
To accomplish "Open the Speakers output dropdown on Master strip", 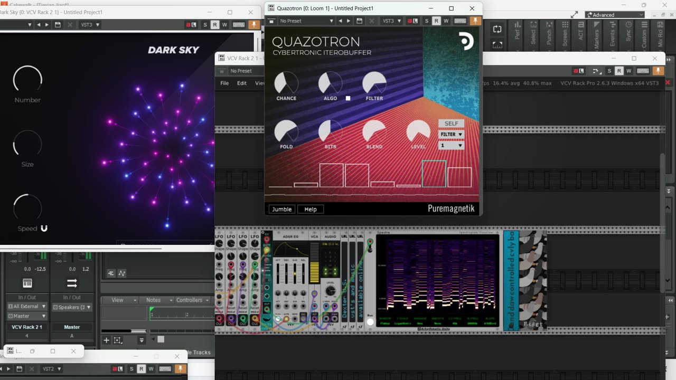I will pyautogui.click(x=72, y=307).
